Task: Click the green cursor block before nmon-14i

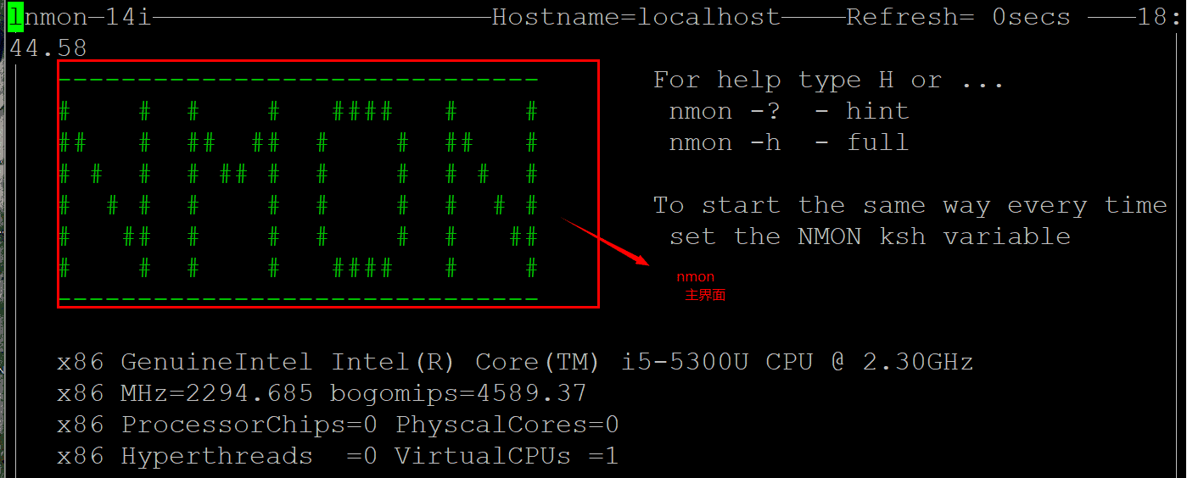Action: point(15,17)
